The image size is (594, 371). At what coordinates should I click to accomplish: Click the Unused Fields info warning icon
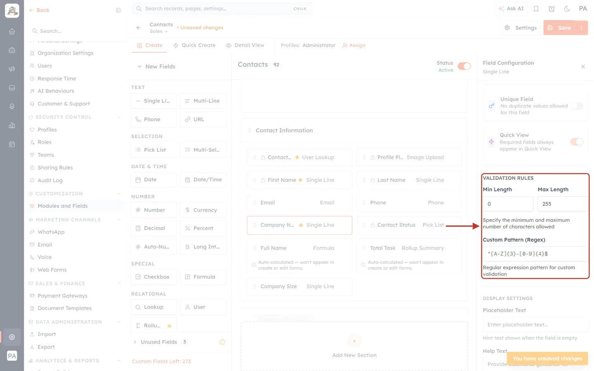point(222,342)
